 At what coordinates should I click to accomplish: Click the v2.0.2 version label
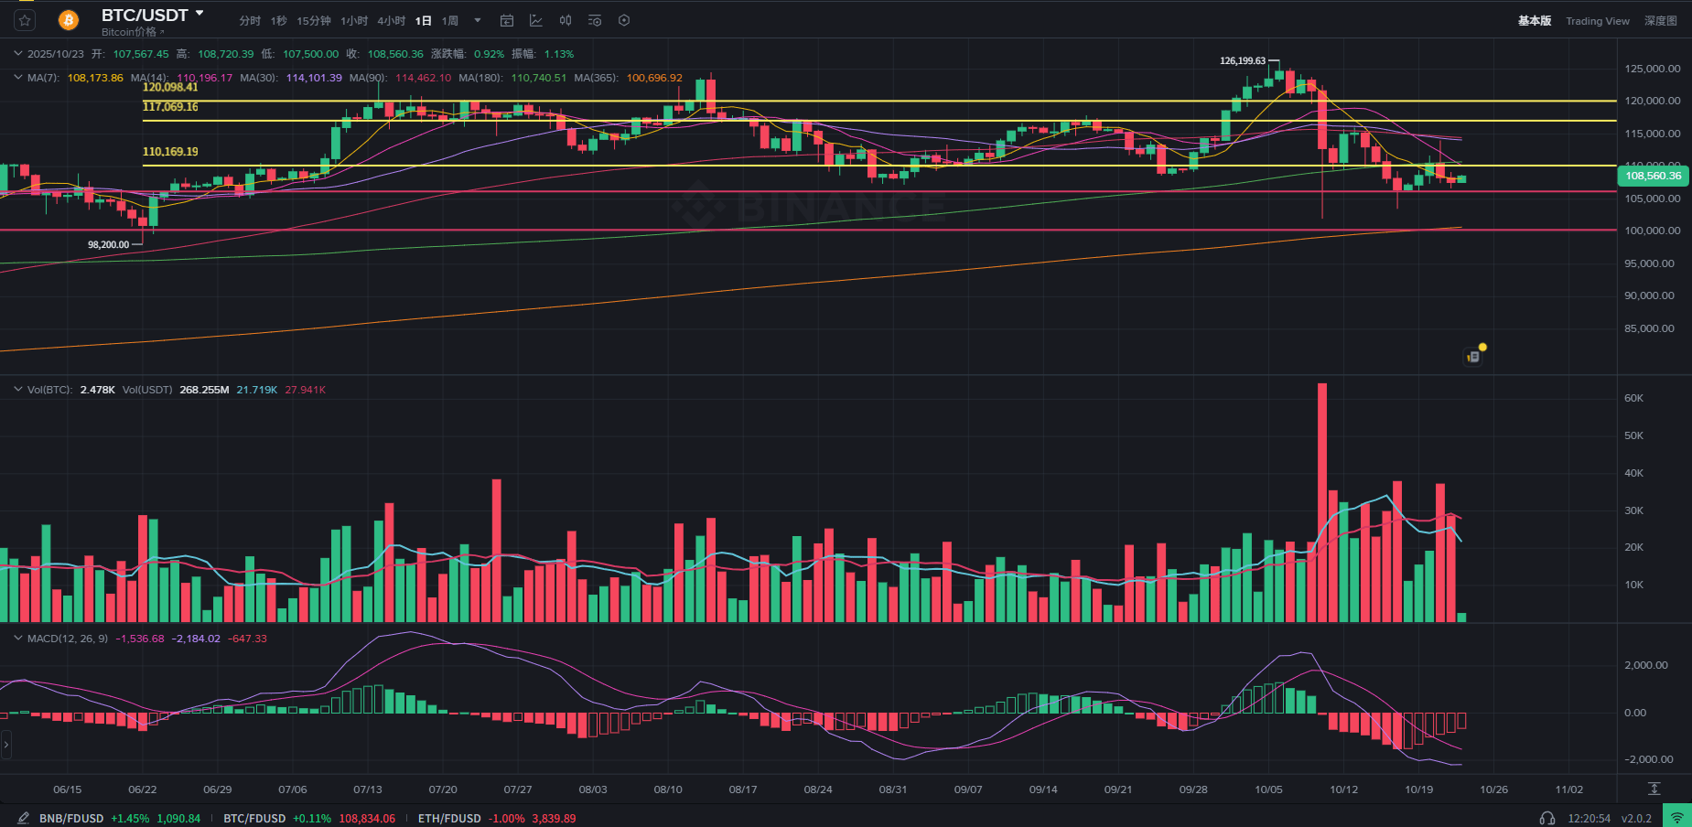point(1636,818)
